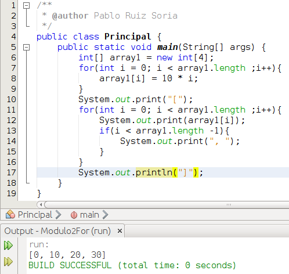Click the print(", ") statement on line 14

point(180,141)
